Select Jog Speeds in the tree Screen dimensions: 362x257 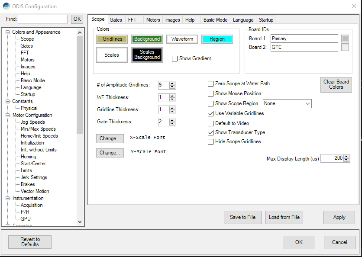click(32, 122)
